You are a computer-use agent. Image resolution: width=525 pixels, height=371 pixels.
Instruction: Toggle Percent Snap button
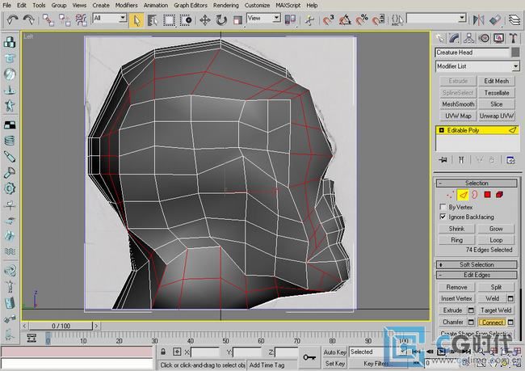(361, 20)
